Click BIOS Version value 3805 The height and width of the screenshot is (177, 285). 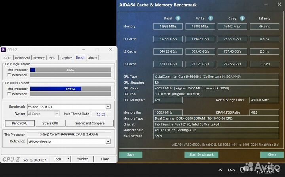click(216, 136)
